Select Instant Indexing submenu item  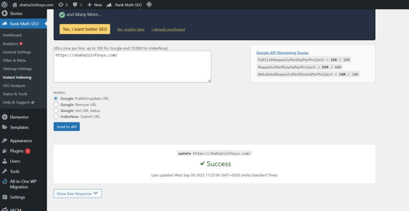click(x=17, y=77)
